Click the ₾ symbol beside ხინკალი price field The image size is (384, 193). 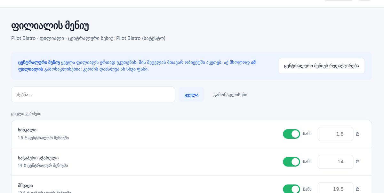(x=357, y=134)
